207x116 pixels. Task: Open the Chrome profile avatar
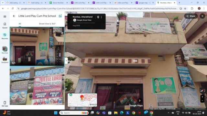(x=199, y=9)
